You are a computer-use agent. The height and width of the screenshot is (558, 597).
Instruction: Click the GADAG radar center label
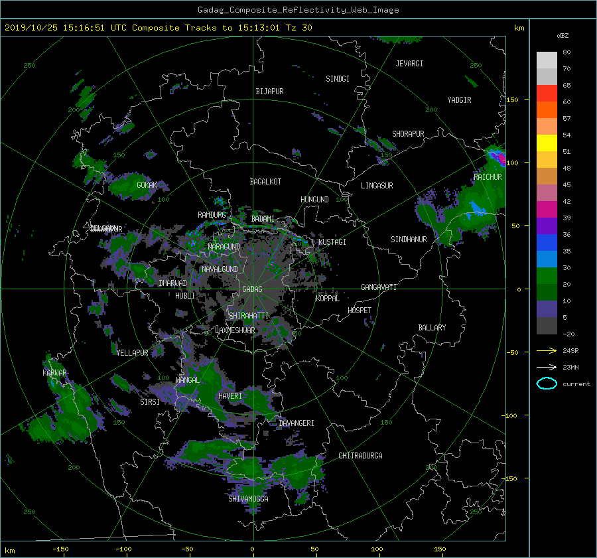(252, 289)
